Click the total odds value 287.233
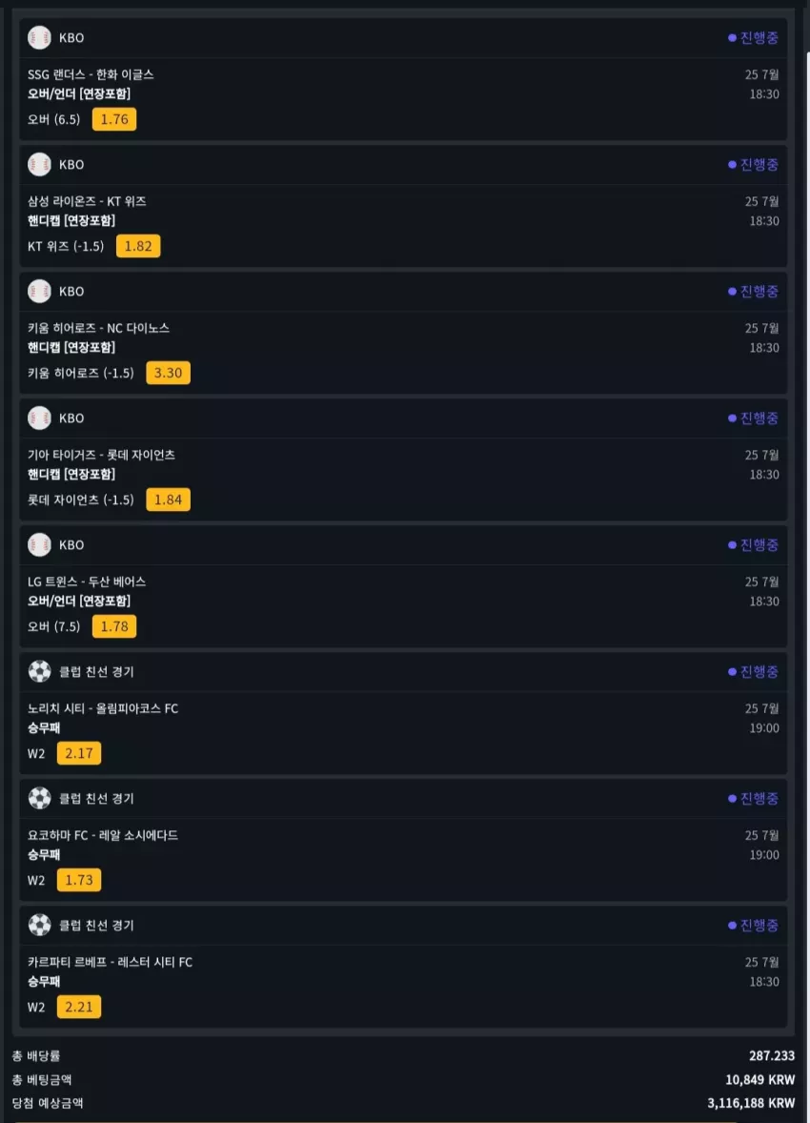The height and width of the screenshot is (1123, 810). coord(772,1055)
